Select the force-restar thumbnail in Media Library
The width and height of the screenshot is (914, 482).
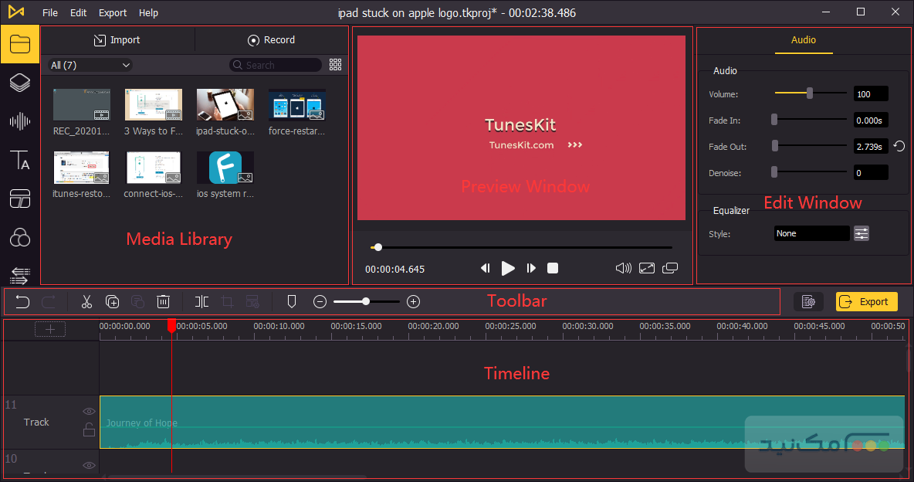pyautogui.click(x=296, y=104)
